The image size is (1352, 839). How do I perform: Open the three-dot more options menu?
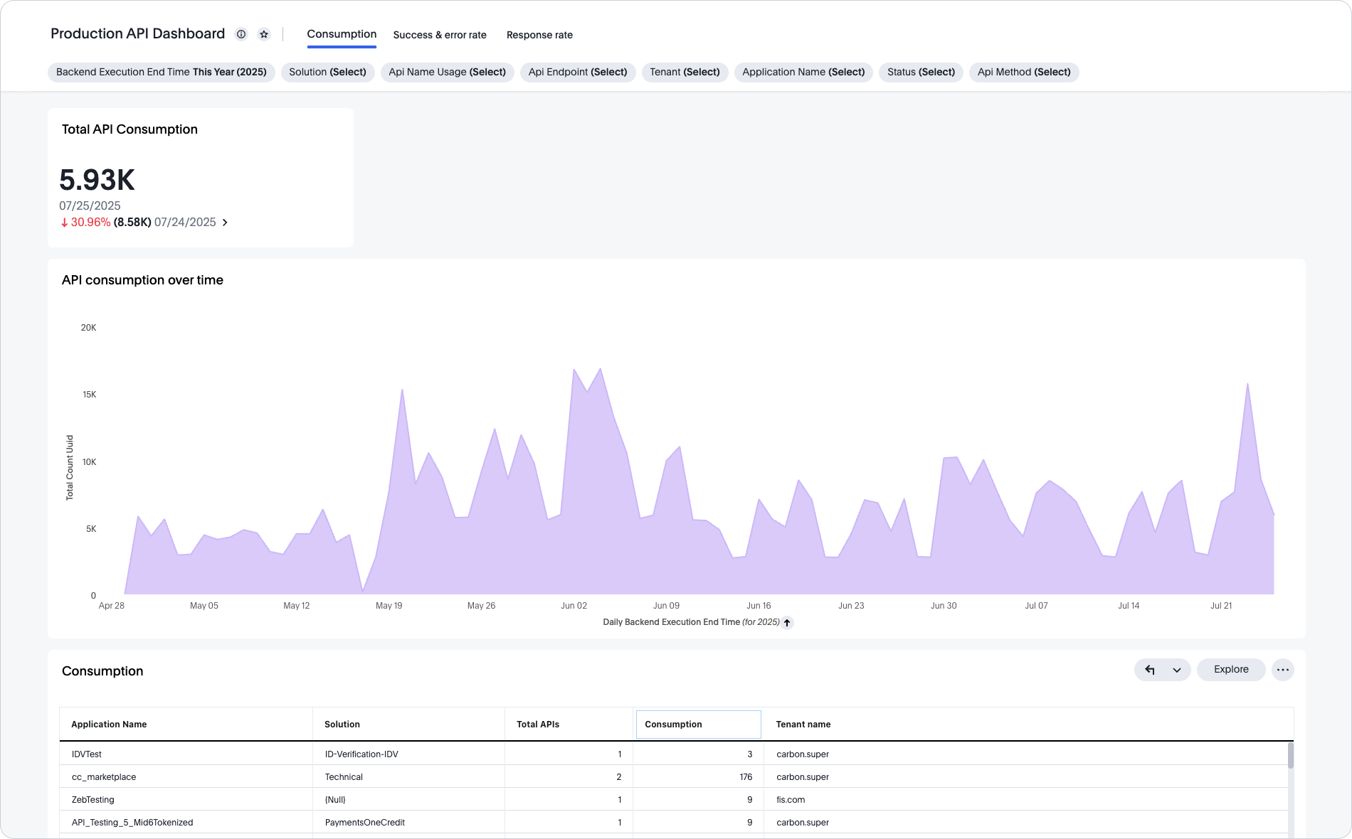[x=1282, y=670]
